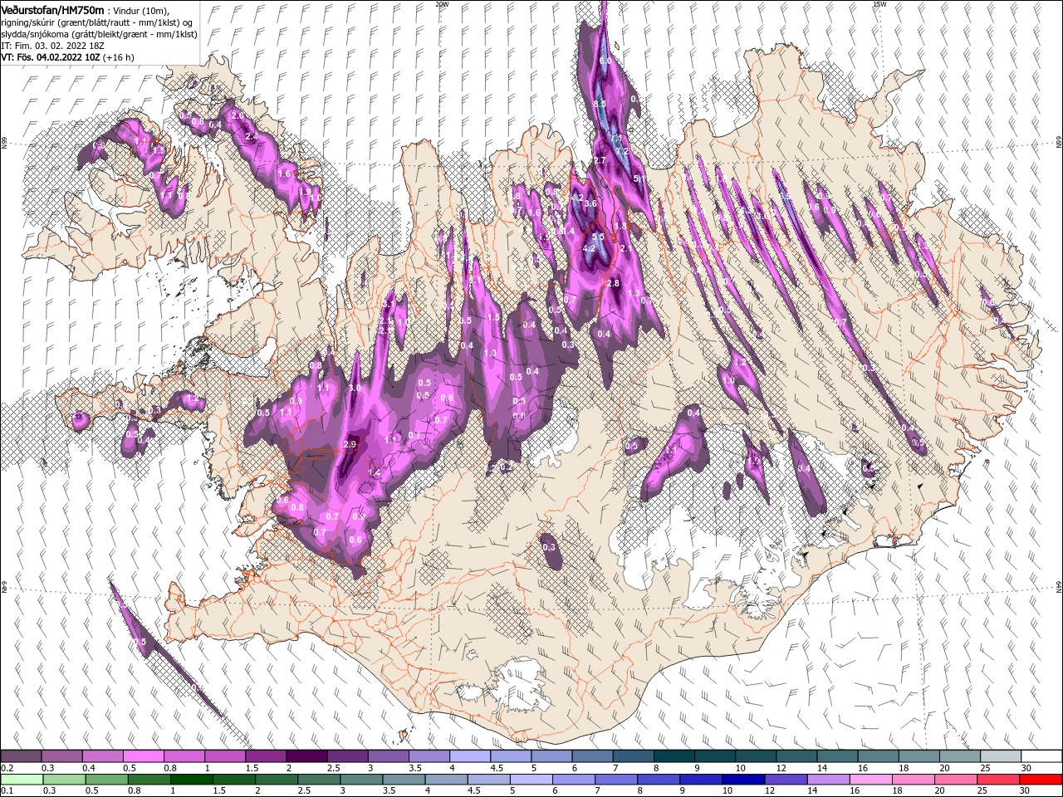Click the '20W' longitude label at the top

(x=442, y=4)
